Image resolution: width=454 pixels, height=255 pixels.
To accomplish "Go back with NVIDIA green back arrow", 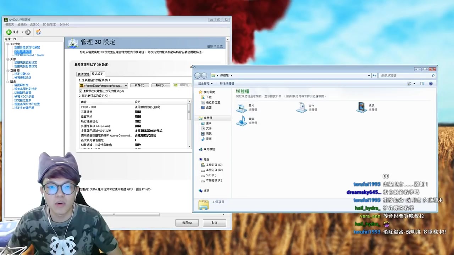I will (x=9, y=32).
